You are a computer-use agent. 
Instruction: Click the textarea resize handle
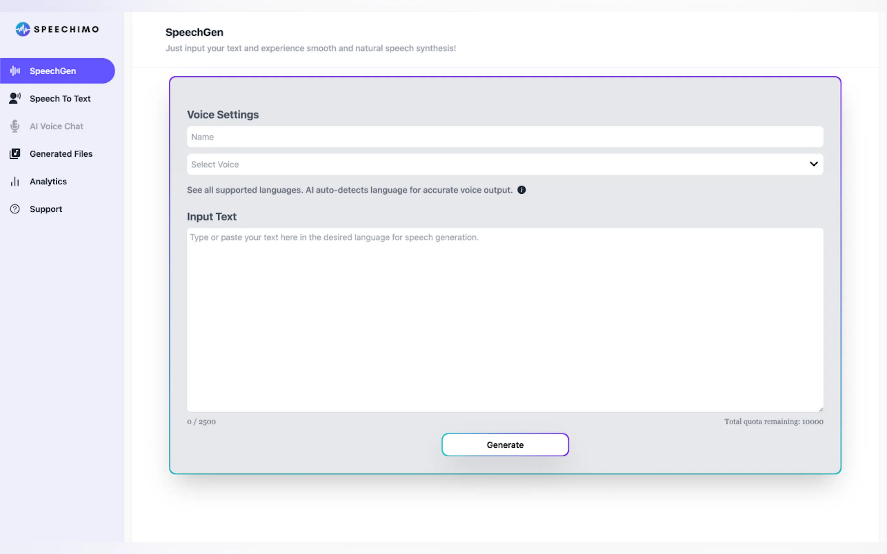(x=821, y=409)
